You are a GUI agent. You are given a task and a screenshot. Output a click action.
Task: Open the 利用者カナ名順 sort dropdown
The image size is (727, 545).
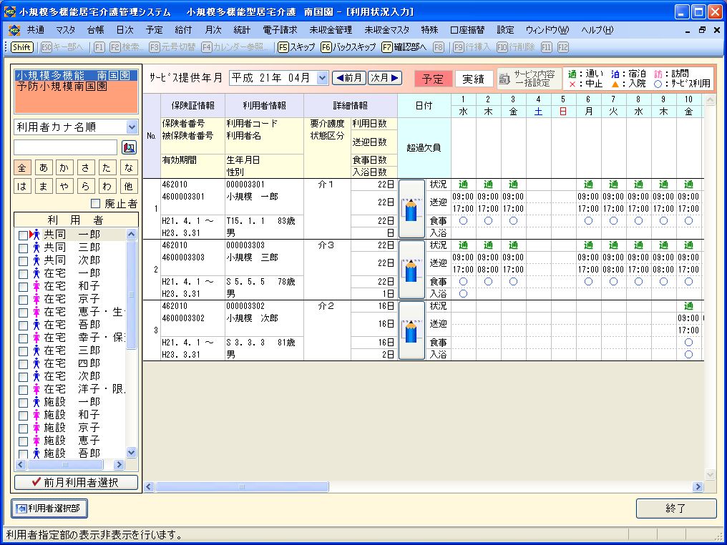(132, 127)
